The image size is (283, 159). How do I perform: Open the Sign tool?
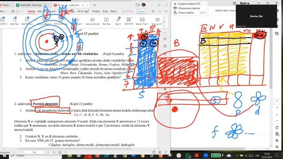coord(118,21)
